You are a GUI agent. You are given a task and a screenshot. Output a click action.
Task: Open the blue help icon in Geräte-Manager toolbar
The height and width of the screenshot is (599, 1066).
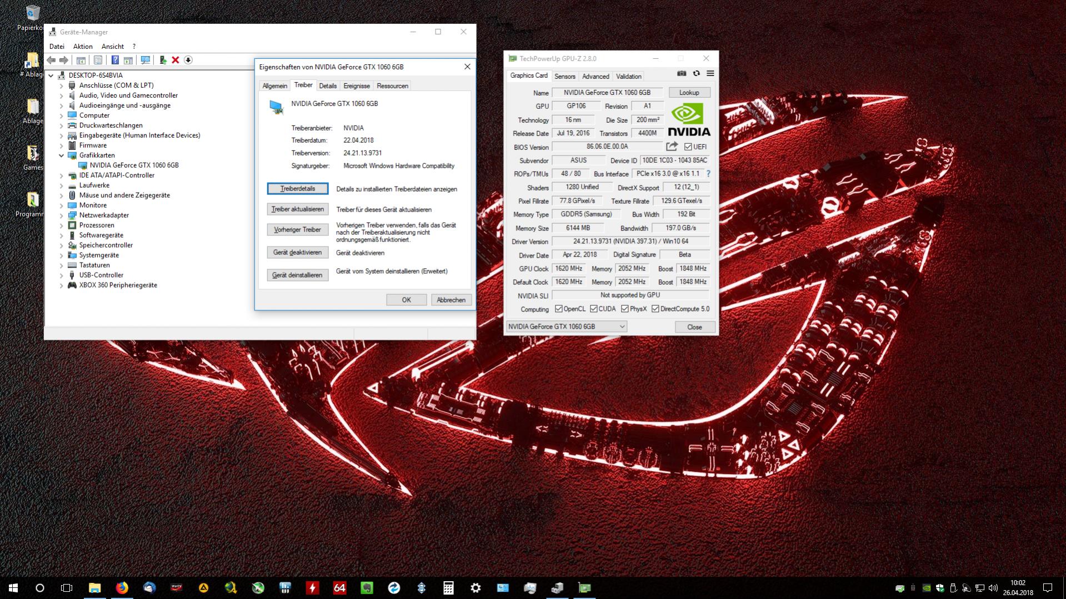pos(115,60)
